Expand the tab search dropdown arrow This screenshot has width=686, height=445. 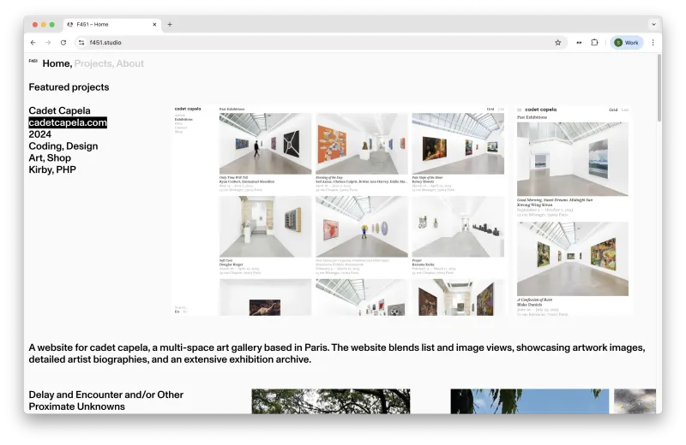tap(653, 25)
